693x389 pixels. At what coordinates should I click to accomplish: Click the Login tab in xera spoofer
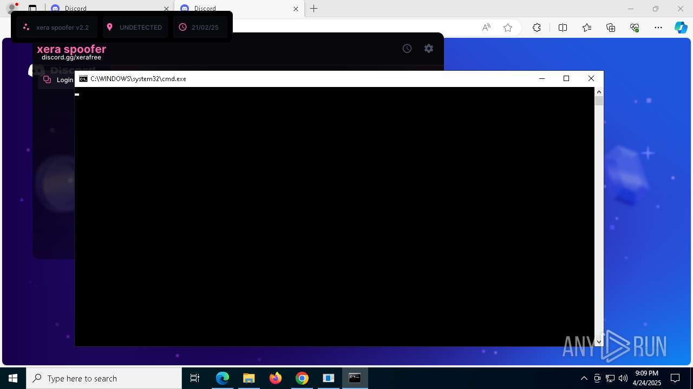58,80
